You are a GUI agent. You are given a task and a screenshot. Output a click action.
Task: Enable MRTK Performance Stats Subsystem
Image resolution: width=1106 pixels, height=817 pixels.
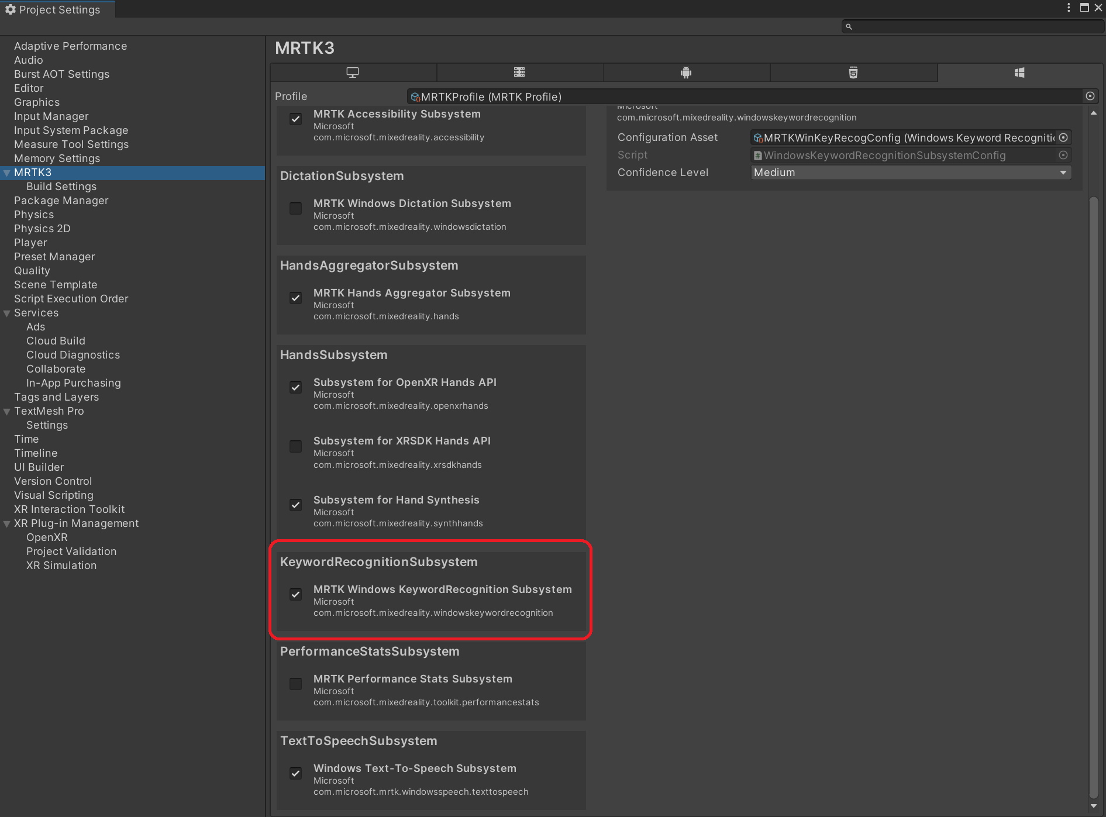point(296,684)
